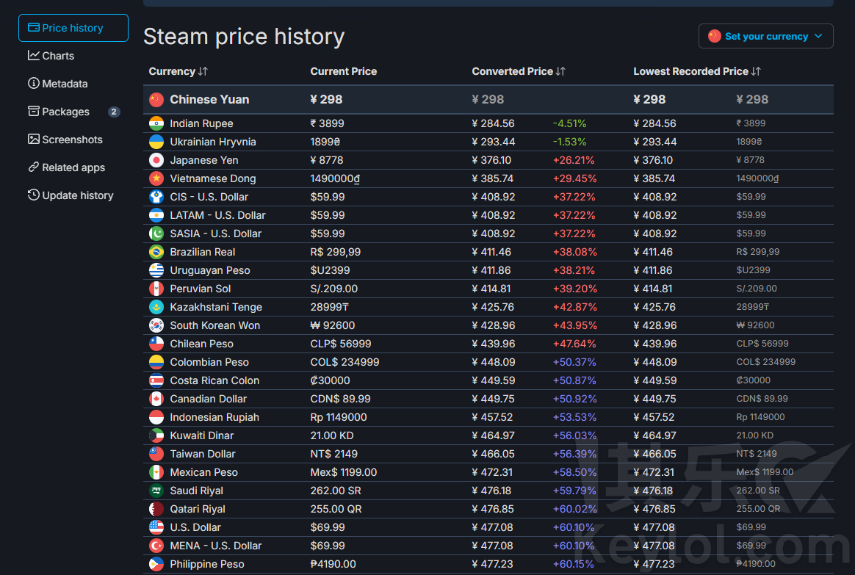Open the Set your currency dropdown

click(x=765, y=36)
